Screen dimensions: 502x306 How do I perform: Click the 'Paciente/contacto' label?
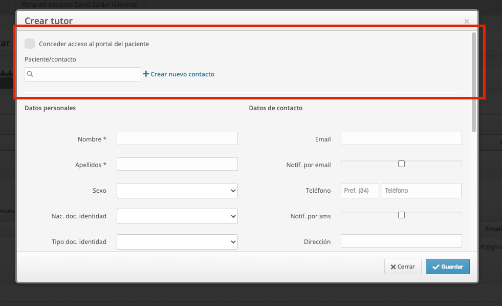click(x=50, y=59)
